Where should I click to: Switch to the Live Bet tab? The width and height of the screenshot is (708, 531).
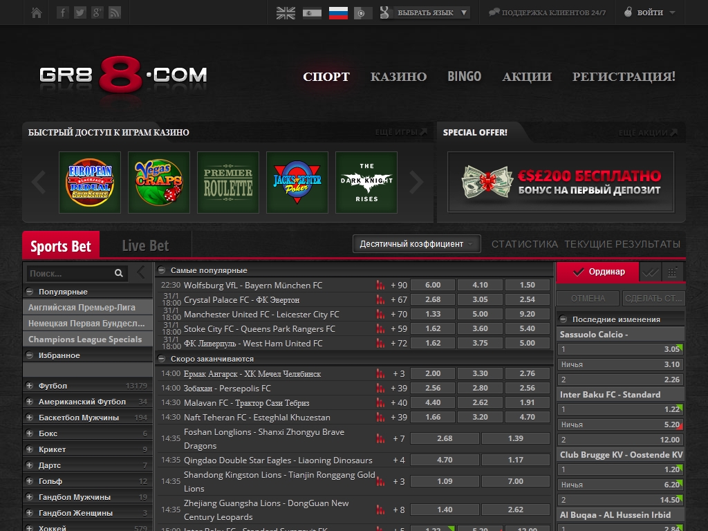[x=145, y=245]
